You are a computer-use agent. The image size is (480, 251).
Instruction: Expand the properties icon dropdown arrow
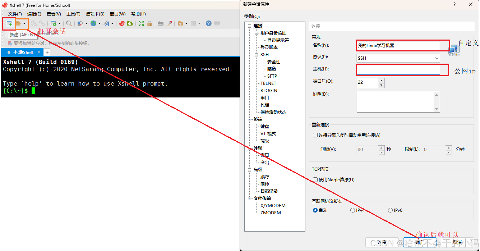point(59,24)
